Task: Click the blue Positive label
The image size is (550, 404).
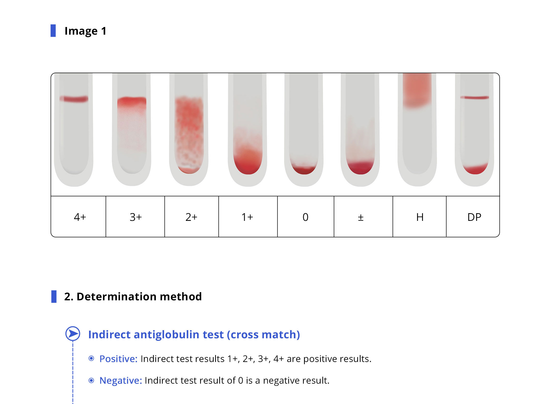Action: point(118,359)
